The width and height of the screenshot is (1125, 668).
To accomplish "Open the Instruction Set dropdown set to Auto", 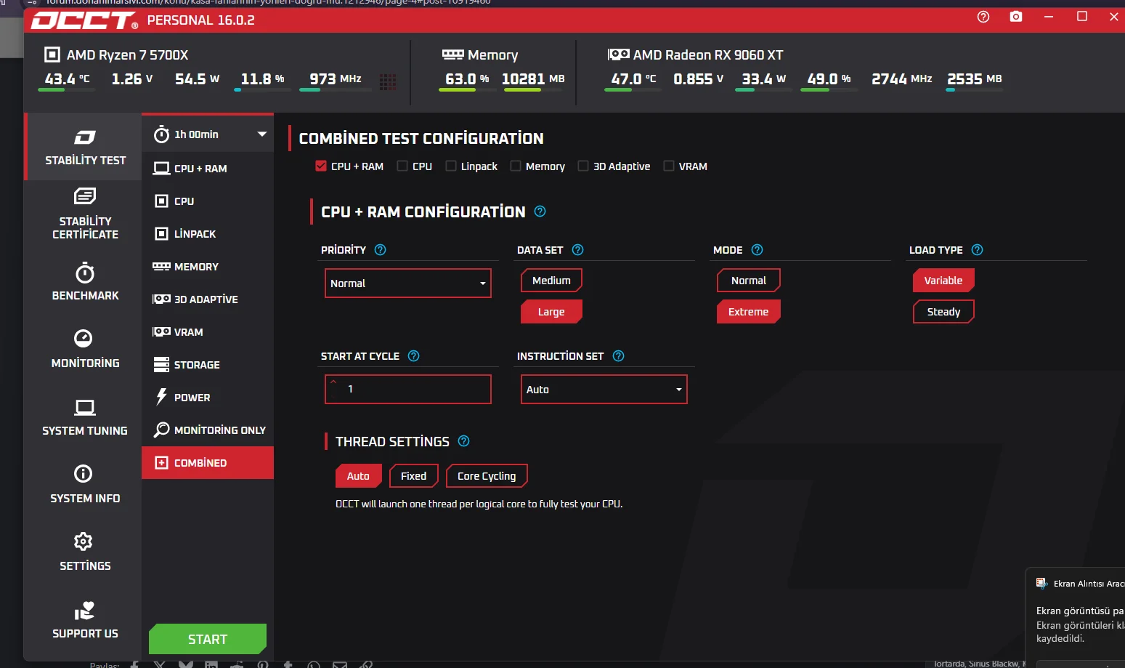I will point(604,390).
